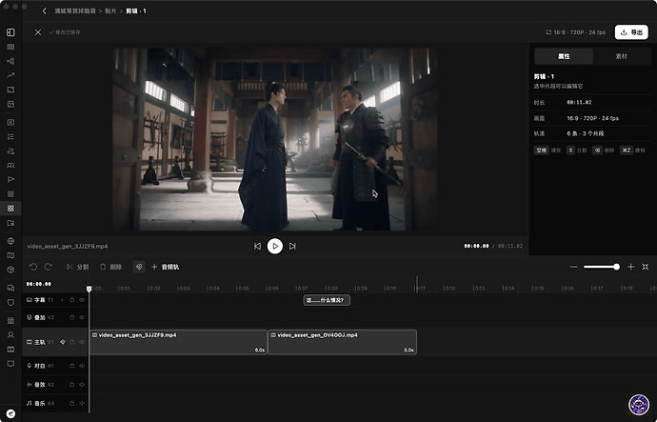Viewport: 657px width, 422px height.
Task: Skip to next clip
Action: pos(292,246)
